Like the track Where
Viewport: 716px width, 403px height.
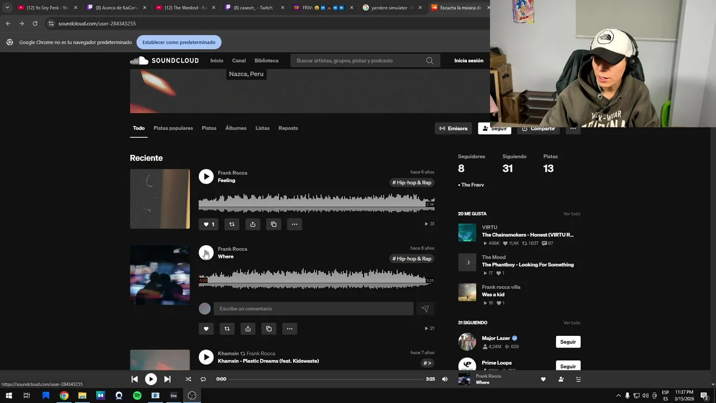206,329
